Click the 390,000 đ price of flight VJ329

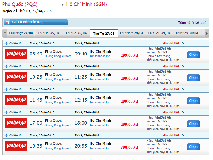(x=129, y=148)
